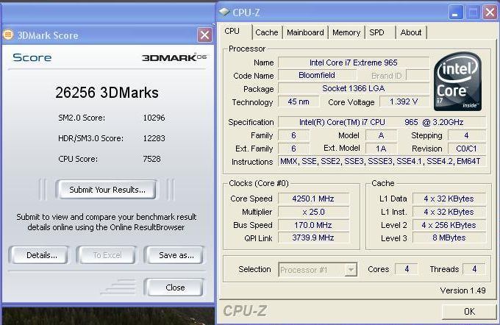Click the Intel Core i7 logo
The width and height of the screenshot is (500, 325).
tap(457, 82)
